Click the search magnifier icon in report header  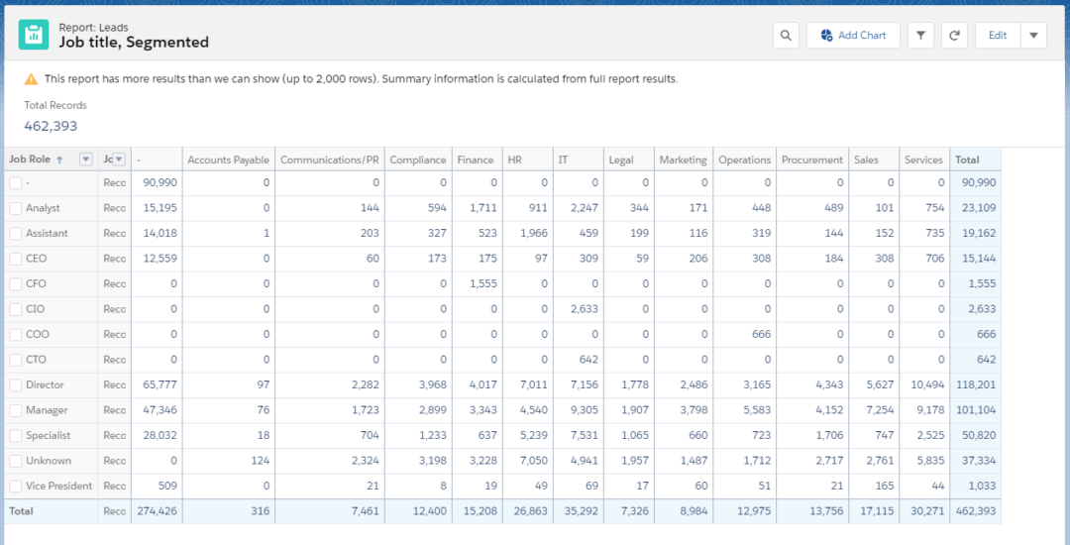(786, 36)
